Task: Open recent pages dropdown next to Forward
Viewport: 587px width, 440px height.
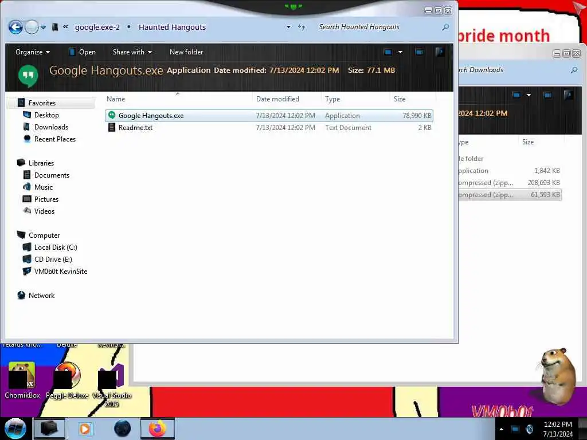Action: click(44, 27)
